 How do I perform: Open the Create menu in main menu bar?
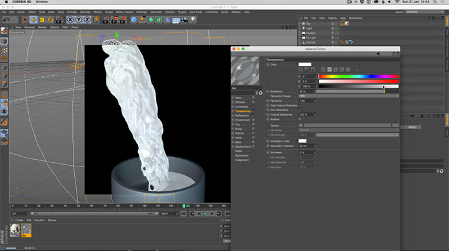[21, 12]
